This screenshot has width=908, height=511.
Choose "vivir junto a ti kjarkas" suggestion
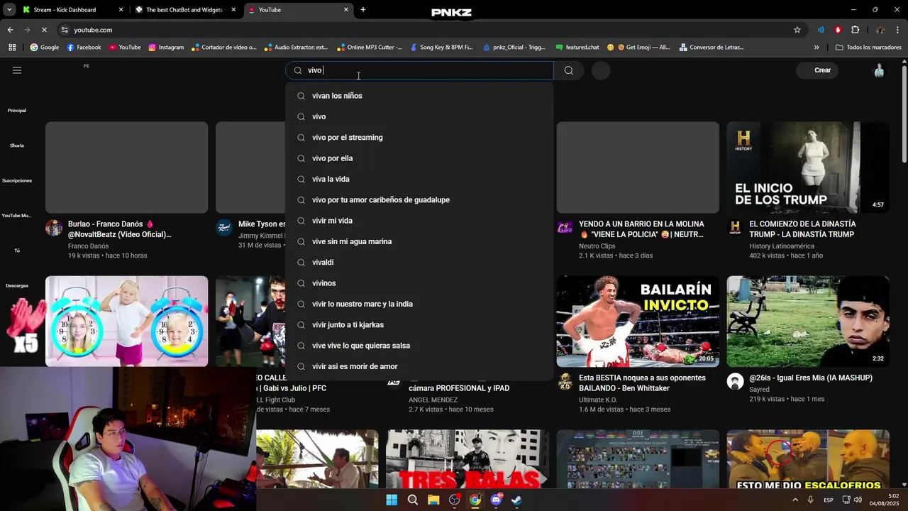click(419, 325)
